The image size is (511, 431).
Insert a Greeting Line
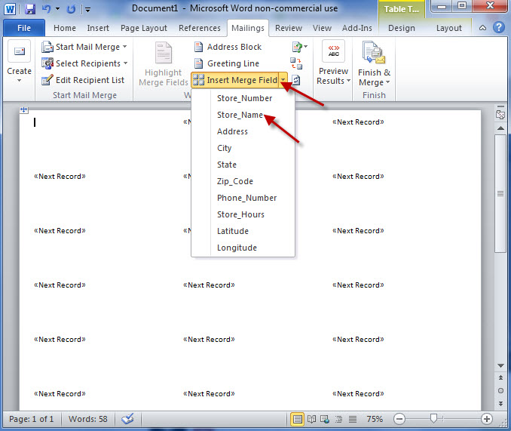coord(227,63)
